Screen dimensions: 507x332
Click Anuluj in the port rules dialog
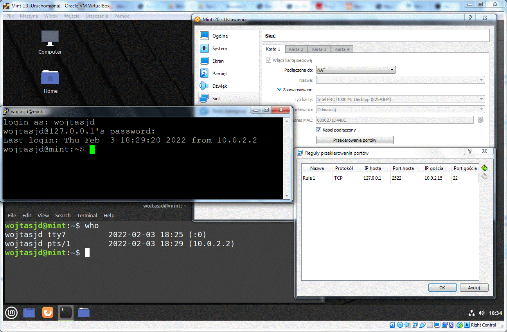pyautogui.click(x=474, y=288)
